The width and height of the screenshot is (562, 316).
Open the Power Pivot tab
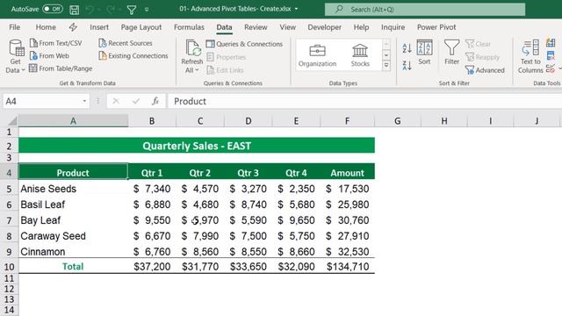(x=436, y=27)
